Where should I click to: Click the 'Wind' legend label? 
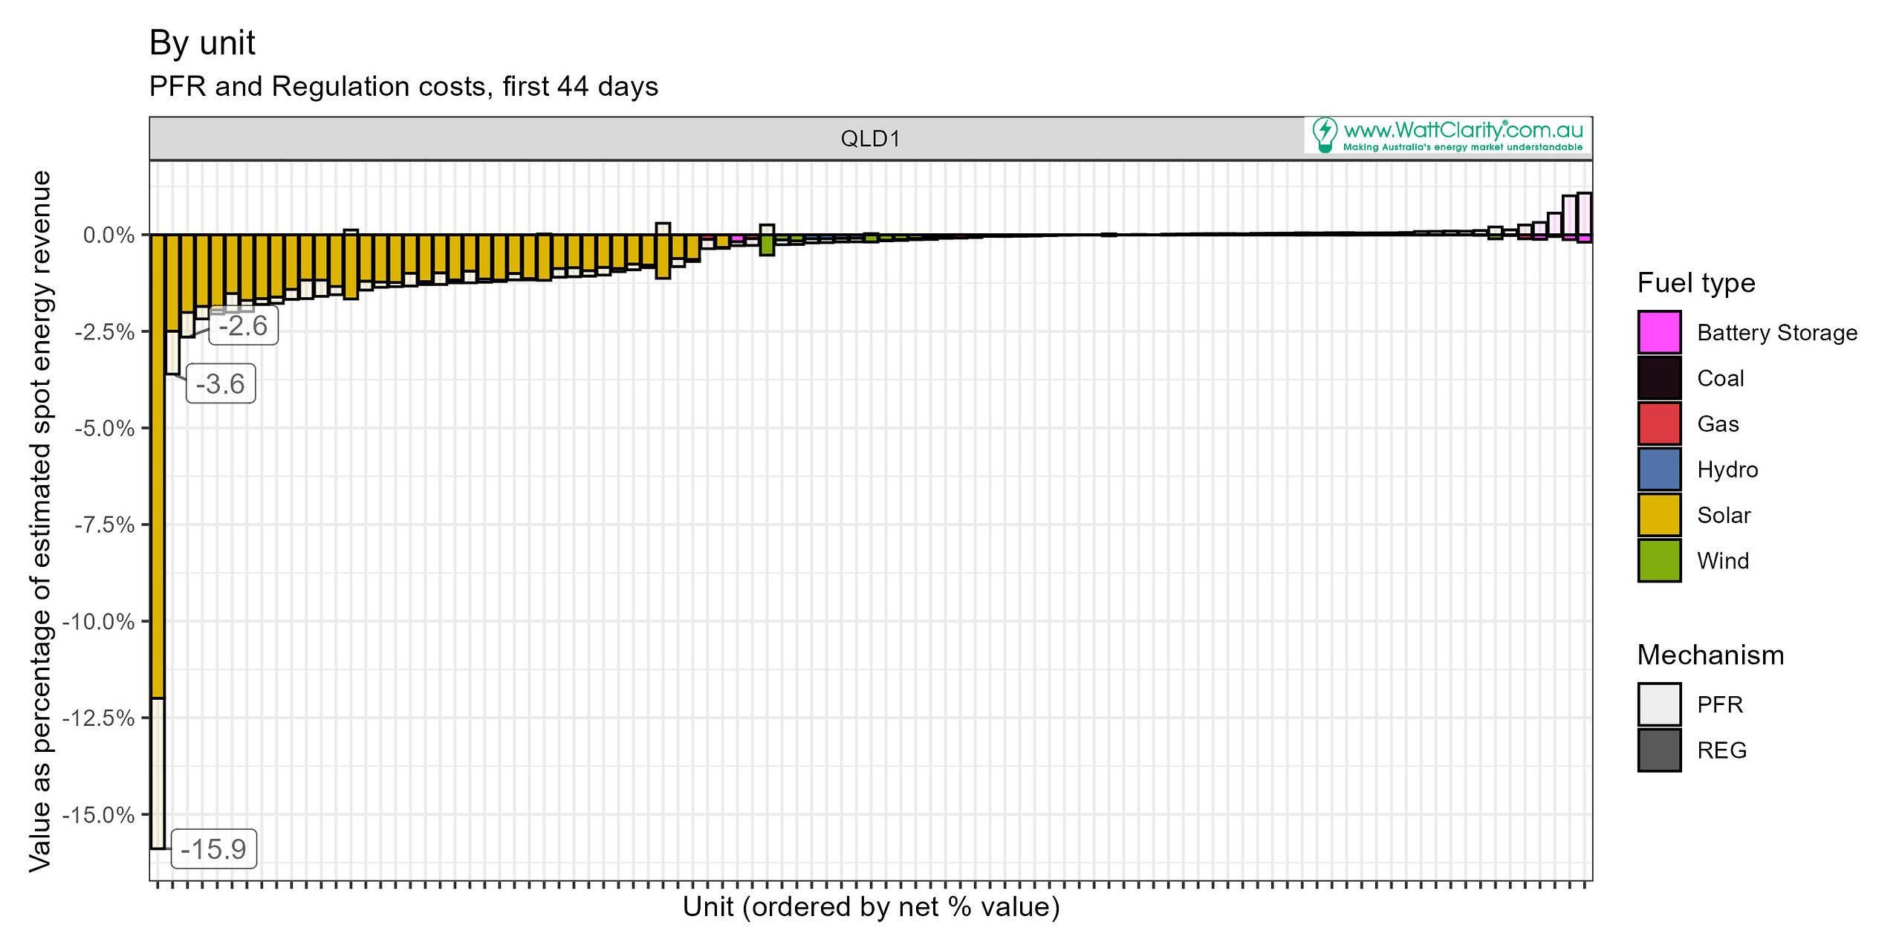tap(1724, 560)
